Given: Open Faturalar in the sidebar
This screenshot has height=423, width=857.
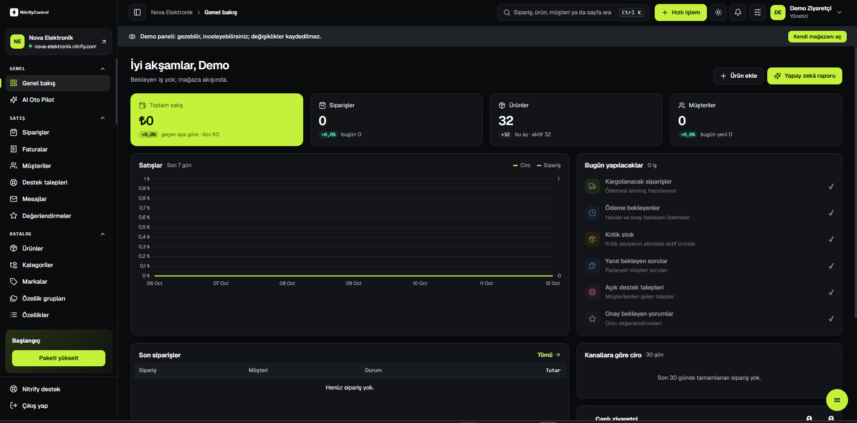Looking at the screenshot, I should point(58,149).
